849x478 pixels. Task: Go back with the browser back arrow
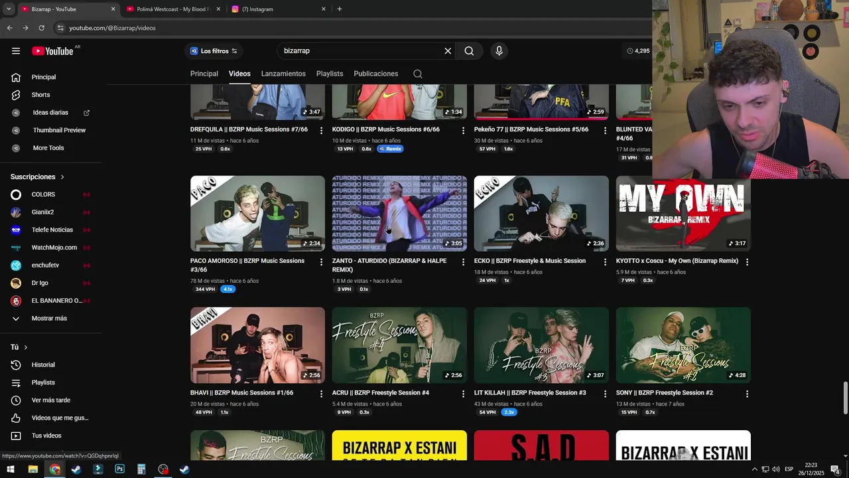9,28
